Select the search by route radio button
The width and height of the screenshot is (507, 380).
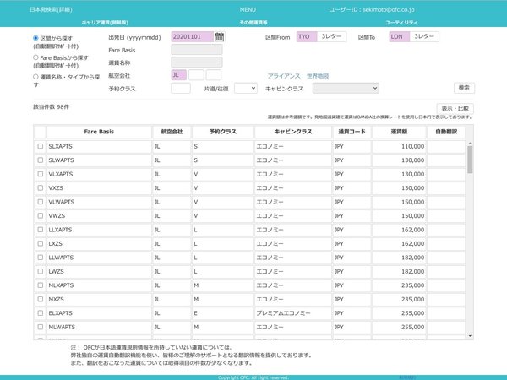[35, 38]
